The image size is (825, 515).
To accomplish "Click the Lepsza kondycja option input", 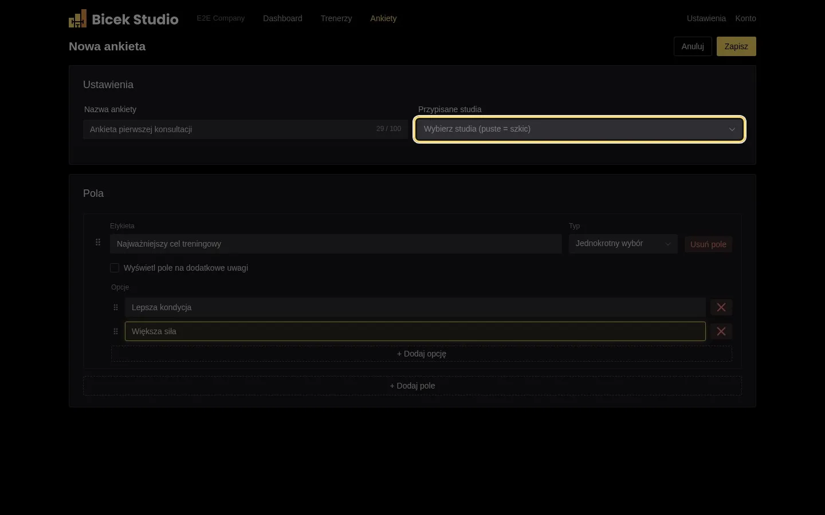I will tap(415, 307).
